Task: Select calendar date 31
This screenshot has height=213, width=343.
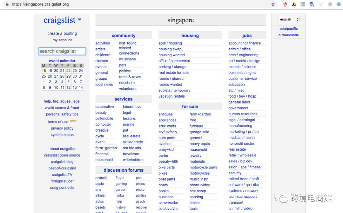Action: (81, 76)
